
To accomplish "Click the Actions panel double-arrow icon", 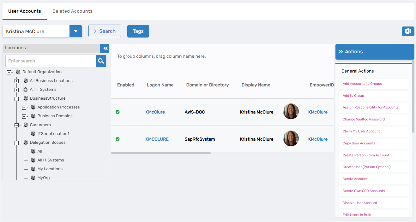I will (341, 52).
